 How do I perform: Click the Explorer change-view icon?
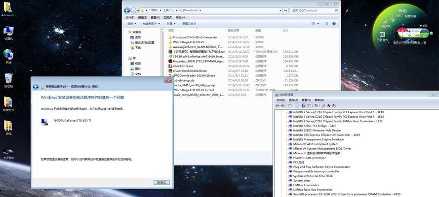click(x=313, y=24)
